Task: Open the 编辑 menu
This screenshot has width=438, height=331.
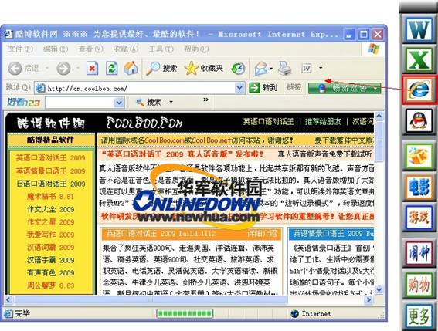Action: [56, 49]
